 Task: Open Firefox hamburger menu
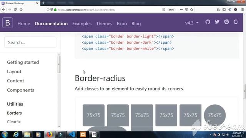point(243,10)
